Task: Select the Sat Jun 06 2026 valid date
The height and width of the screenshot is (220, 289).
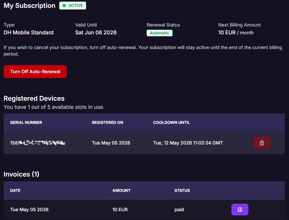Action: click(x=96, y=33)
